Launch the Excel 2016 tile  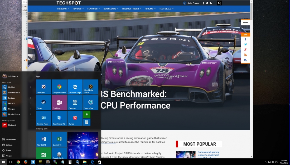pyautogui.click(x=59, y=139)
